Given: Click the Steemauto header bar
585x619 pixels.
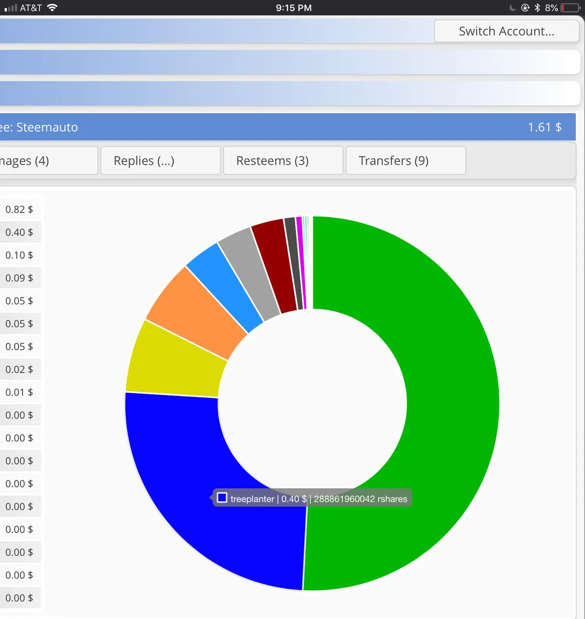Looking at the screenshot, I should pos(288,127).
